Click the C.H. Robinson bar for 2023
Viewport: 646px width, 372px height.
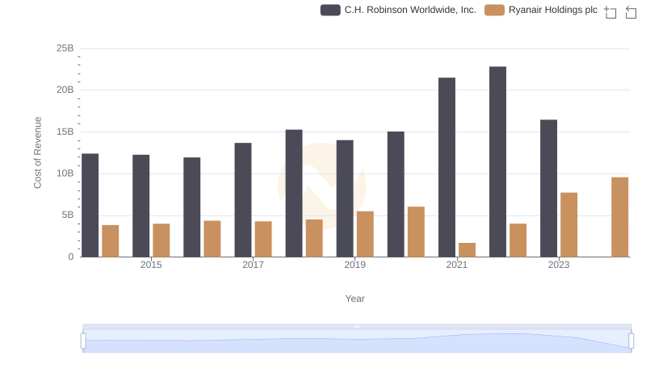coord(549,188)
